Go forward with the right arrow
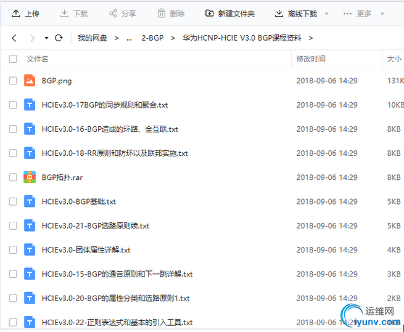The image size is (404, 332). click(32, 38)
